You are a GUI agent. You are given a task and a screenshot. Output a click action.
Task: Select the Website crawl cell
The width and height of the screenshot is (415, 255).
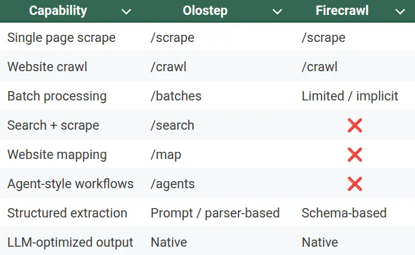coord(47,67)
